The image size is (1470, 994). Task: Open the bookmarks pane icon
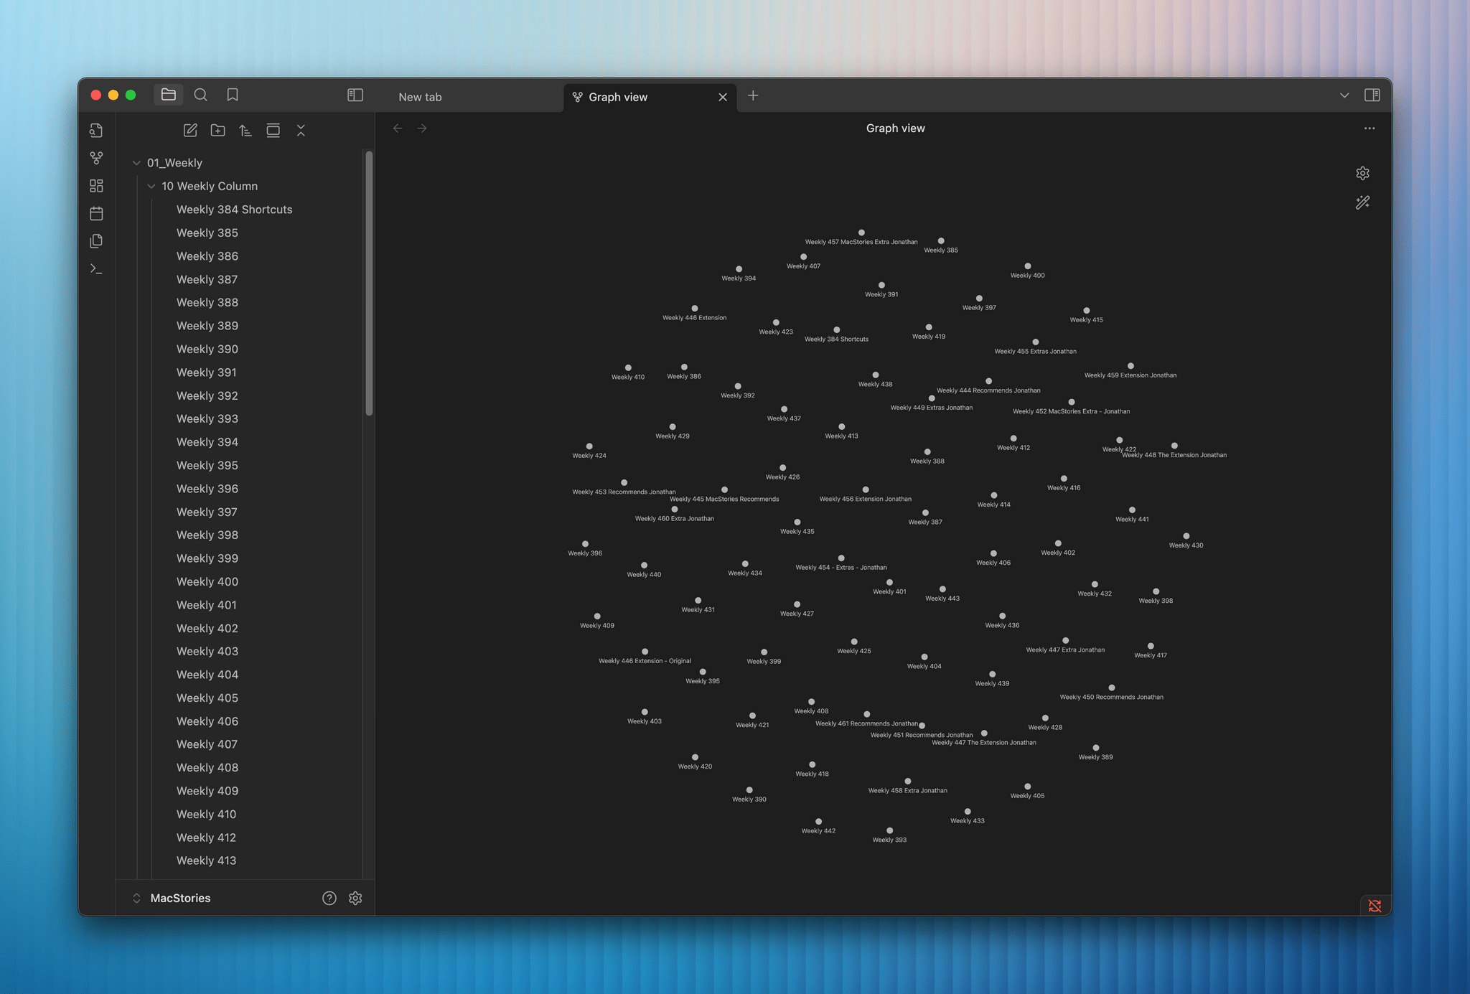point(233,95)
